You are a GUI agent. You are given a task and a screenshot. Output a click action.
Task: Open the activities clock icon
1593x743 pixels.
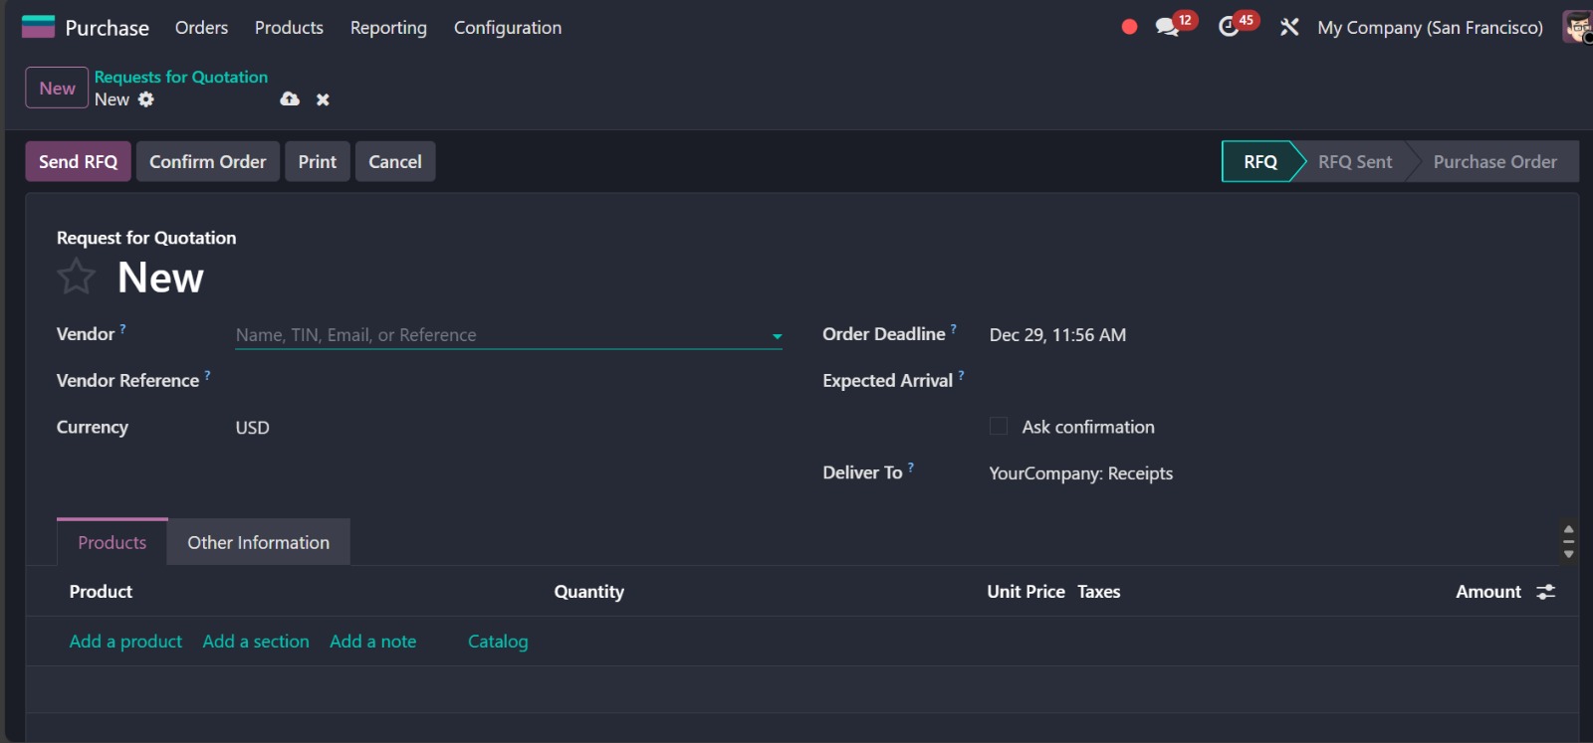[x=1230, y=27]
